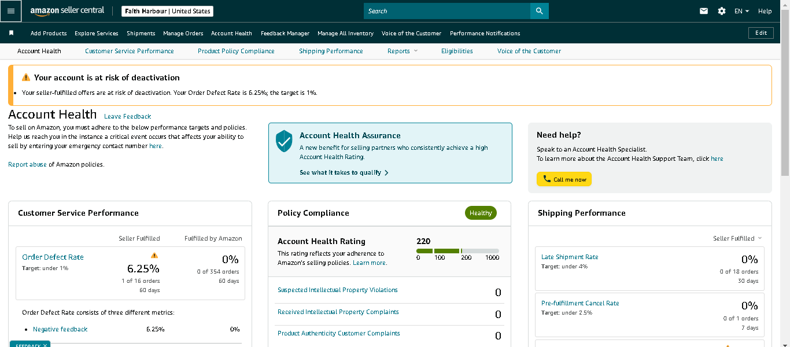This screenshot has height=347, width=790.
Task: Click the Edit favorites button
Action: (761, 33)
